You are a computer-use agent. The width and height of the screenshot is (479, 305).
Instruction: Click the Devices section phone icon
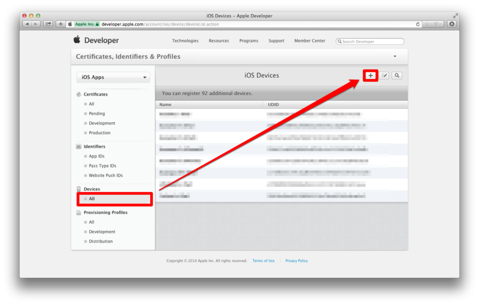pyautogui.click(x=78, y=189)
